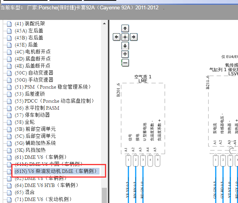
Task: Select (58) 全轮 entry
Action: click(x=25, y=122)
